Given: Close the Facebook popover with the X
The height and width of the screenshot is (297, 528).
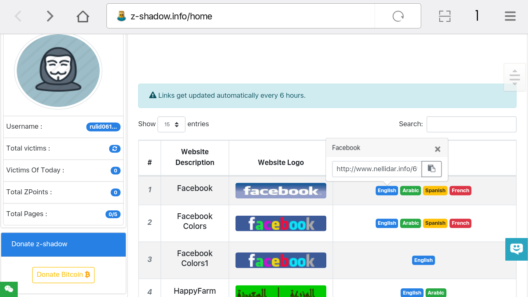Looking at the screenshot, I should point(438,149).
